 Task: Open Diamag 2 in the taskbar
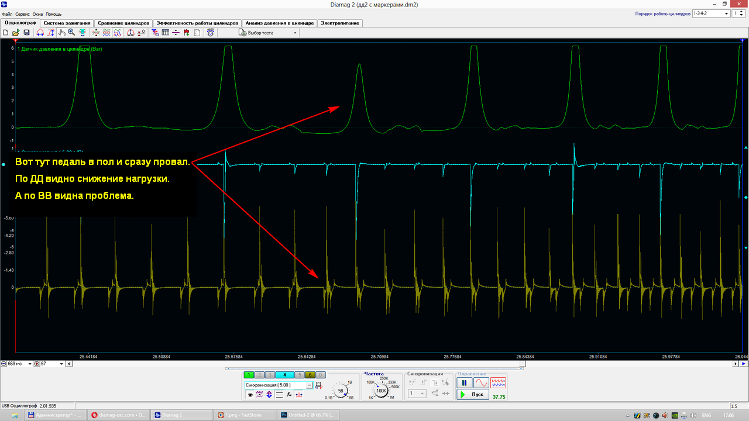181,415
